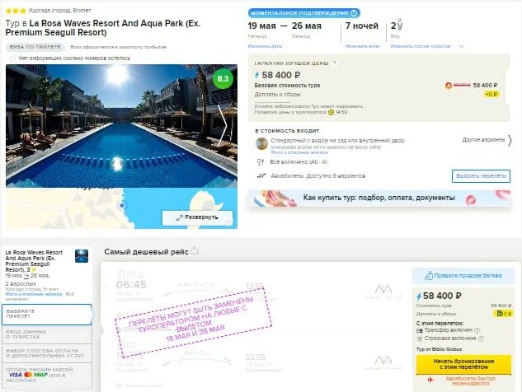
Task: Click change nights link
Action: [362, 46]
